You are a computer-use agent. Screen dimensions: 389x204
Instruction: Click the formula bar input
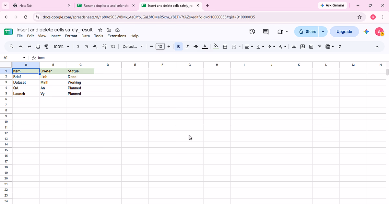pyautogui.click(x=211, y=58)
